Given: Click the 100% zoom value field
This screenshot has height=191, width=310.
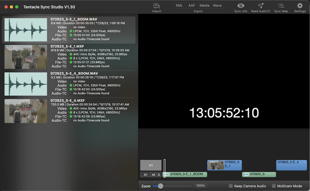Looking at the screenshot, I should pyautogui.click(x=200, y=186).
